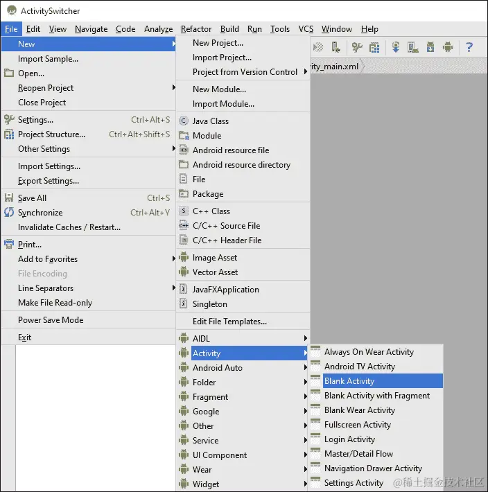This screenshot has height=492, width=488.
Task: Expand the Add to Favorites submenu arrow
Action: 173,258
